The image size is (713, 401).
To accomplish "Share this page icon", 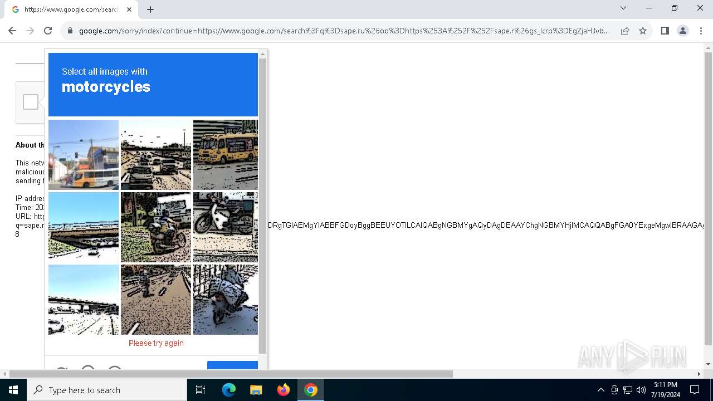I will (x=625, y=31).
